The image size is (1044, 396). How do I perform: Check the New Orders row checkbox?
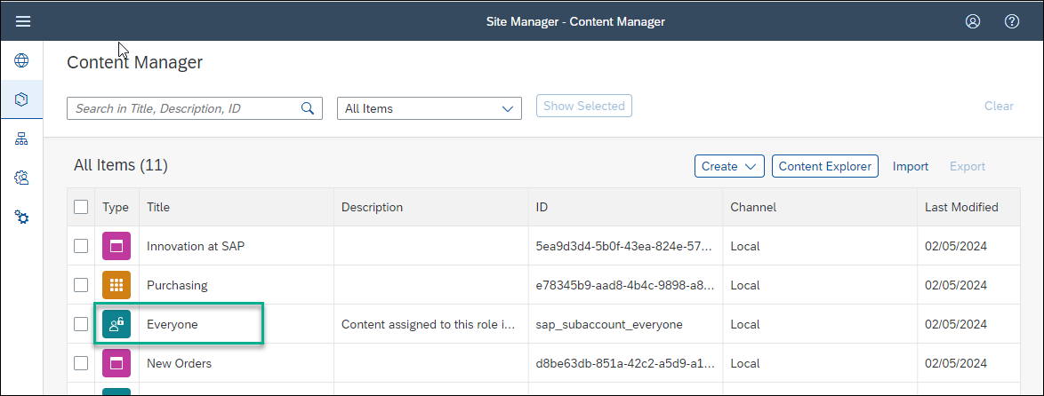click(x=81, y=363)
